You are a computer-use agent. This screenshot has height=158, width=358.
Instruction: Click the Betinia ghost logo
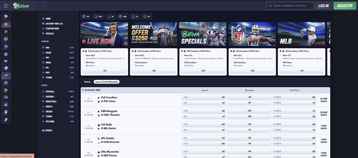coord(21,6)
